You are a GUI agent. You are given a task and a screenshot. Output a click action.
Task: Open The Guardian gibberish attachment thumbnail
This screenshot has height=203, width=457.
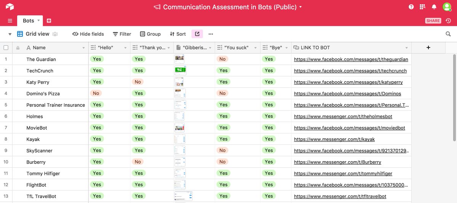180,59
